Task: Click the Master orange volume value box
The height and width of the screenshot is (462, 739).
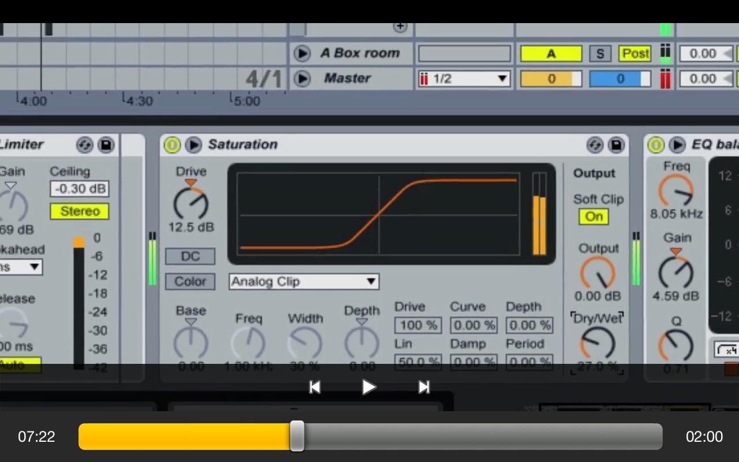Action: click(x=551, y=79)
